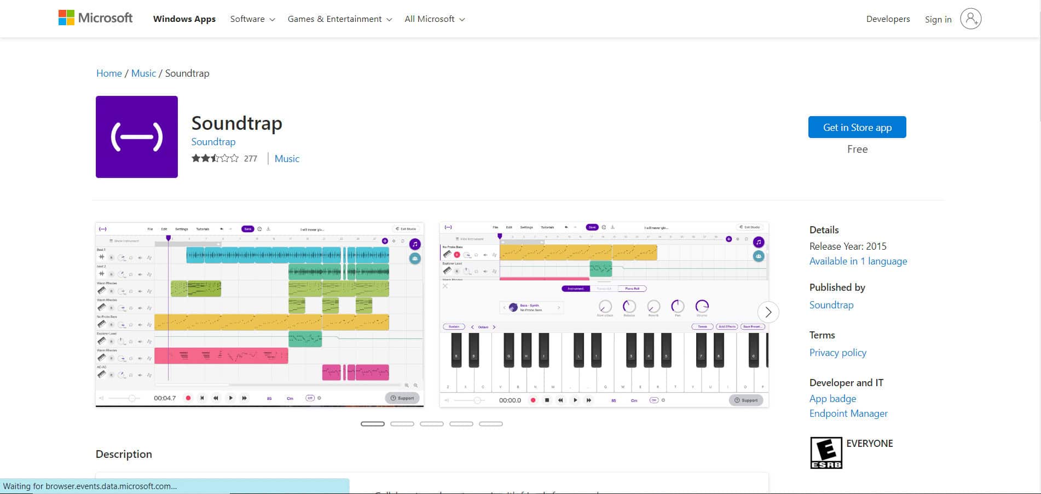
Task: Click the Soundtrap publisher link
Action: (831, 305)
